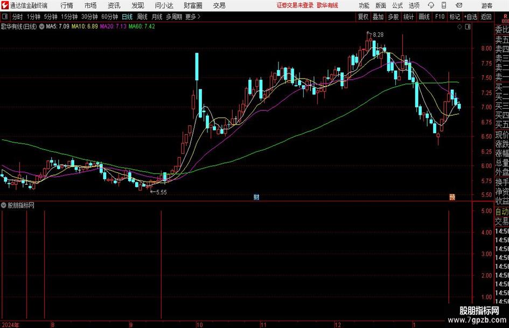Screen dimensions: 509x328
Task: Click the 返回 back button
Action: click(x=486, y=17)
